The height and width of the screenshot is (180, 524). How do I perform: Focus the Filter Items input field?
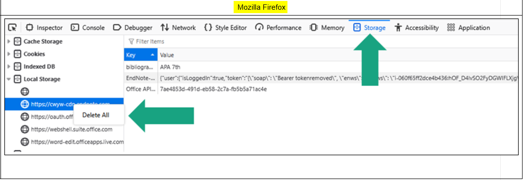pos(321,42)
